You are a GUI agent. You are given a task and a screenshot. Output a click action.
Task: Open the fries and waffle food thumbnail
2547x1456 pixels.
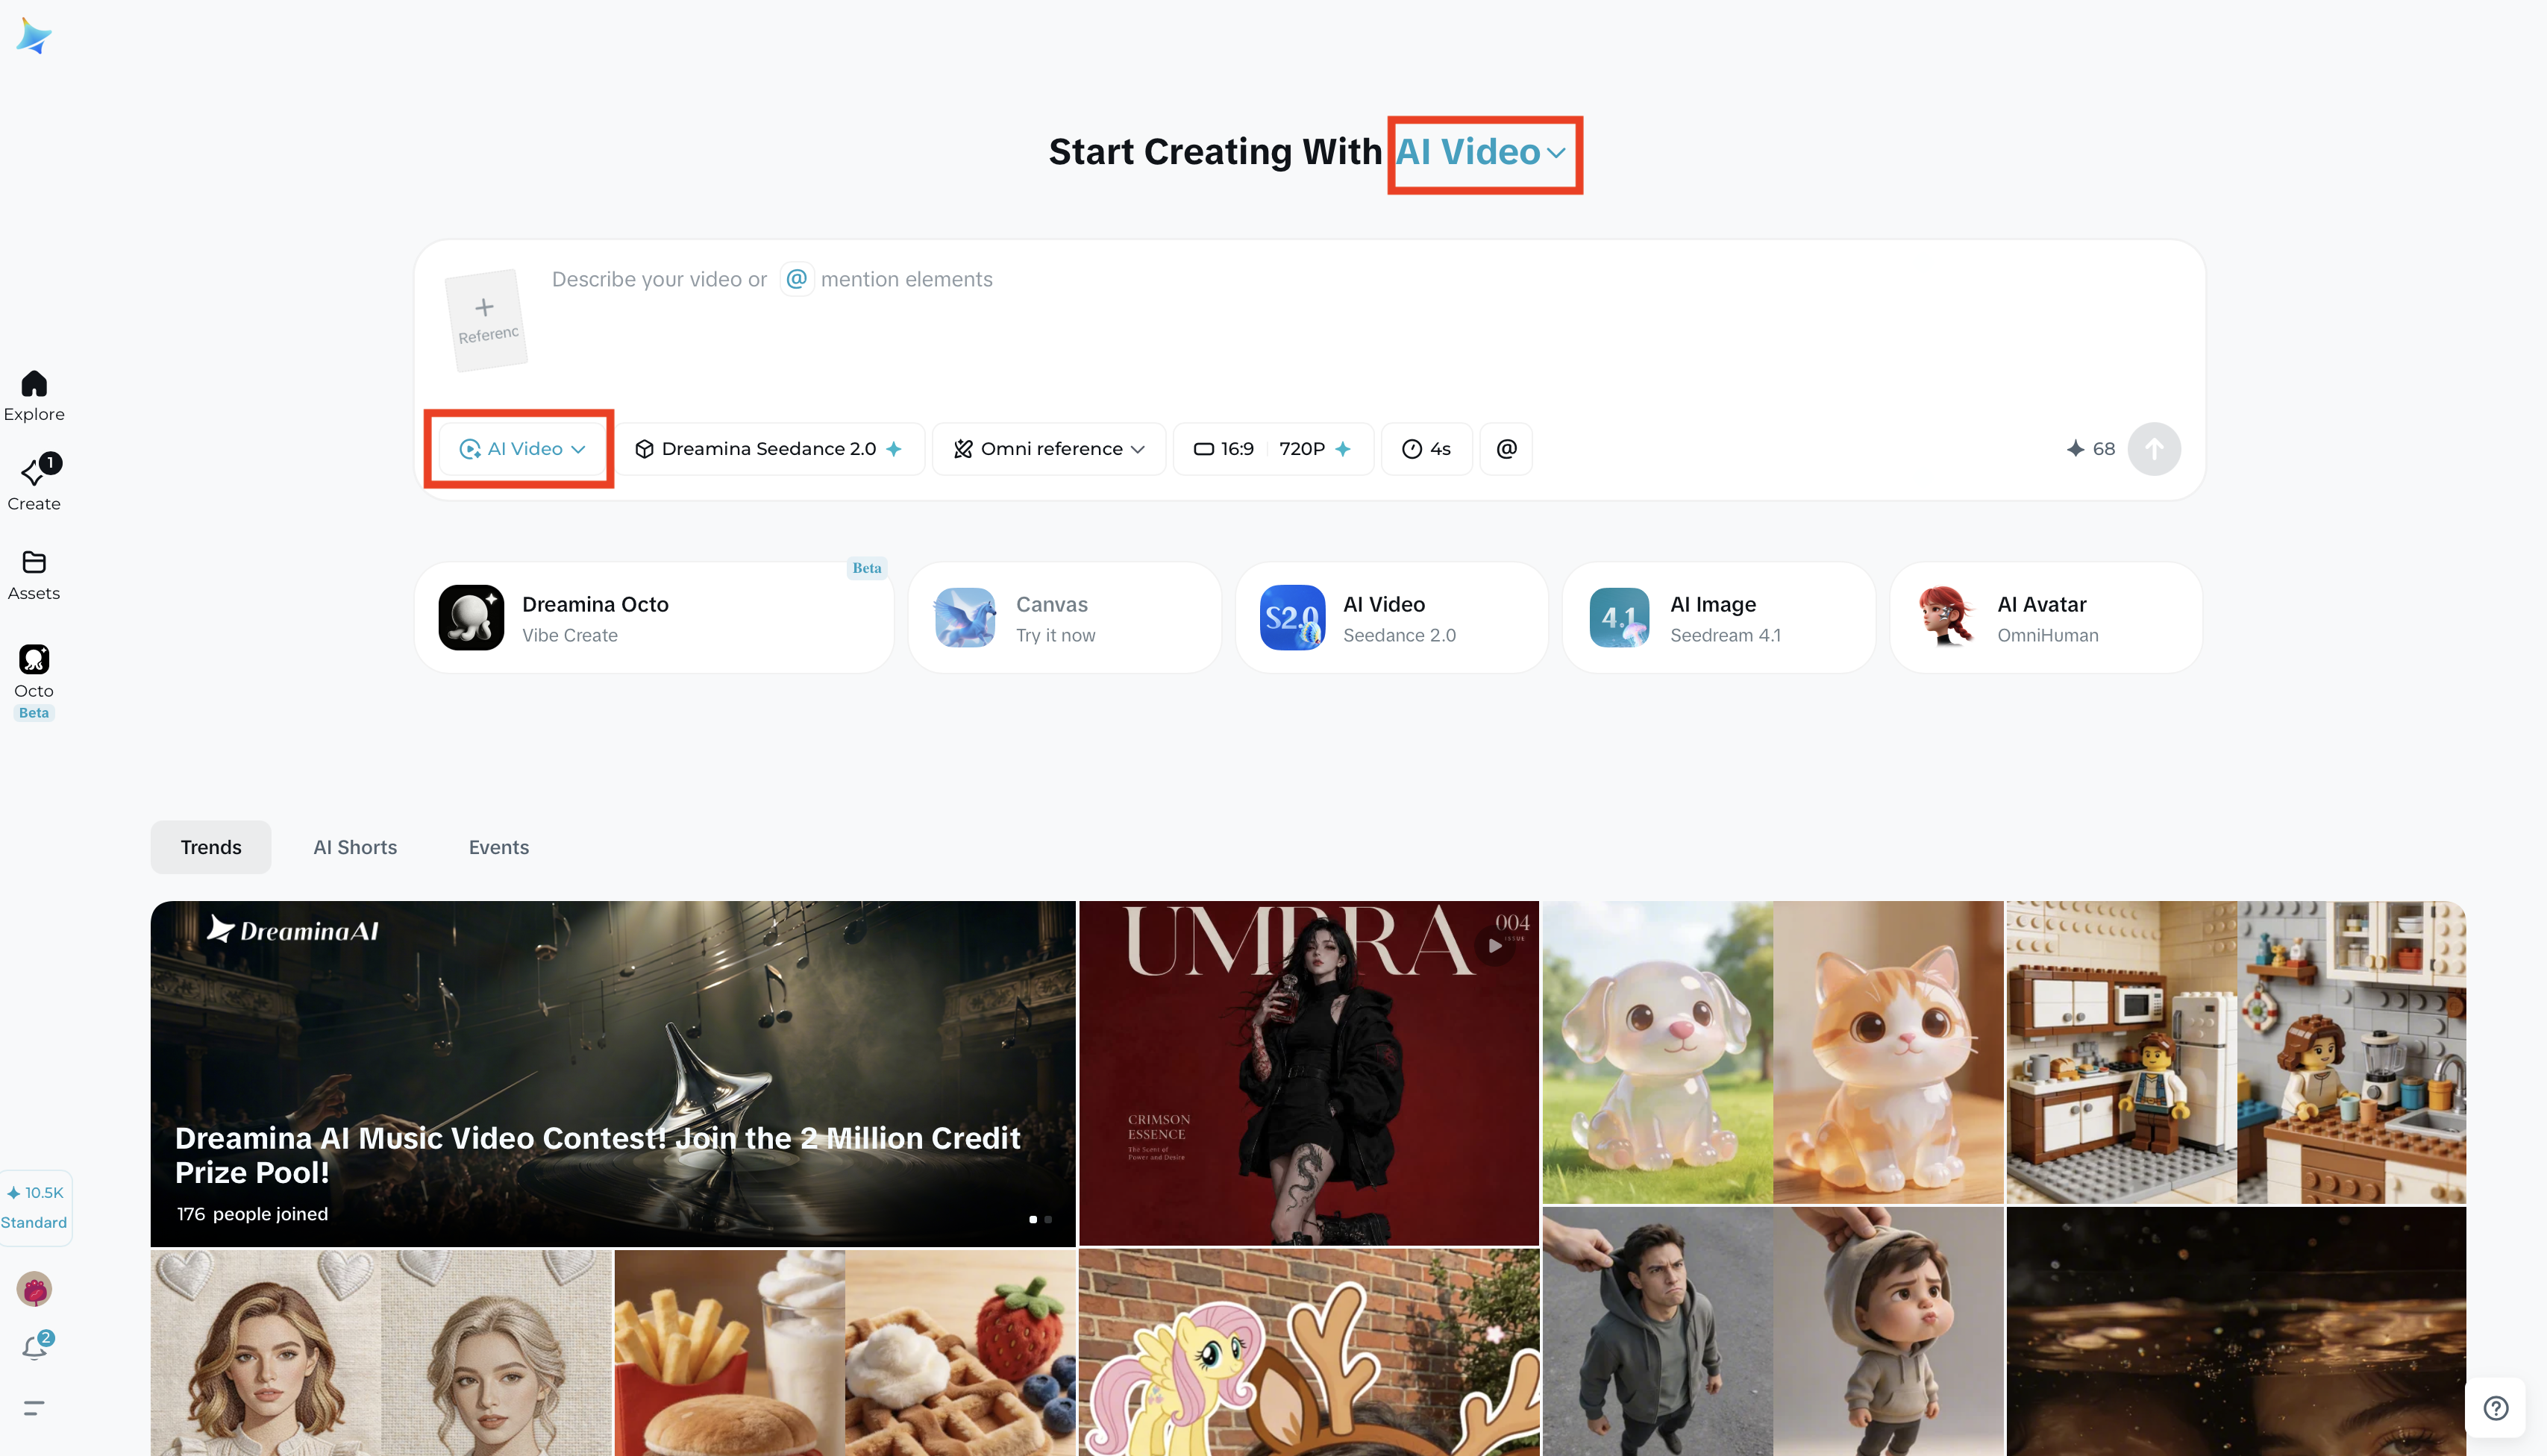tap(845, 1352)
